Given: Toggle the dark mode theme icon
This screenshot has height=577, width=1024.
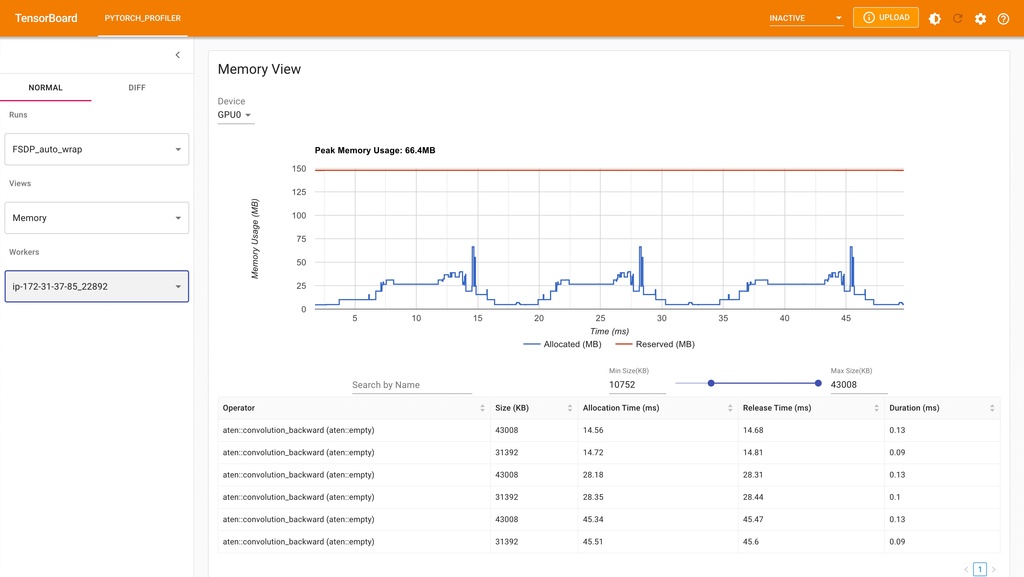Looking at the screenshot, I should (935, 18).
